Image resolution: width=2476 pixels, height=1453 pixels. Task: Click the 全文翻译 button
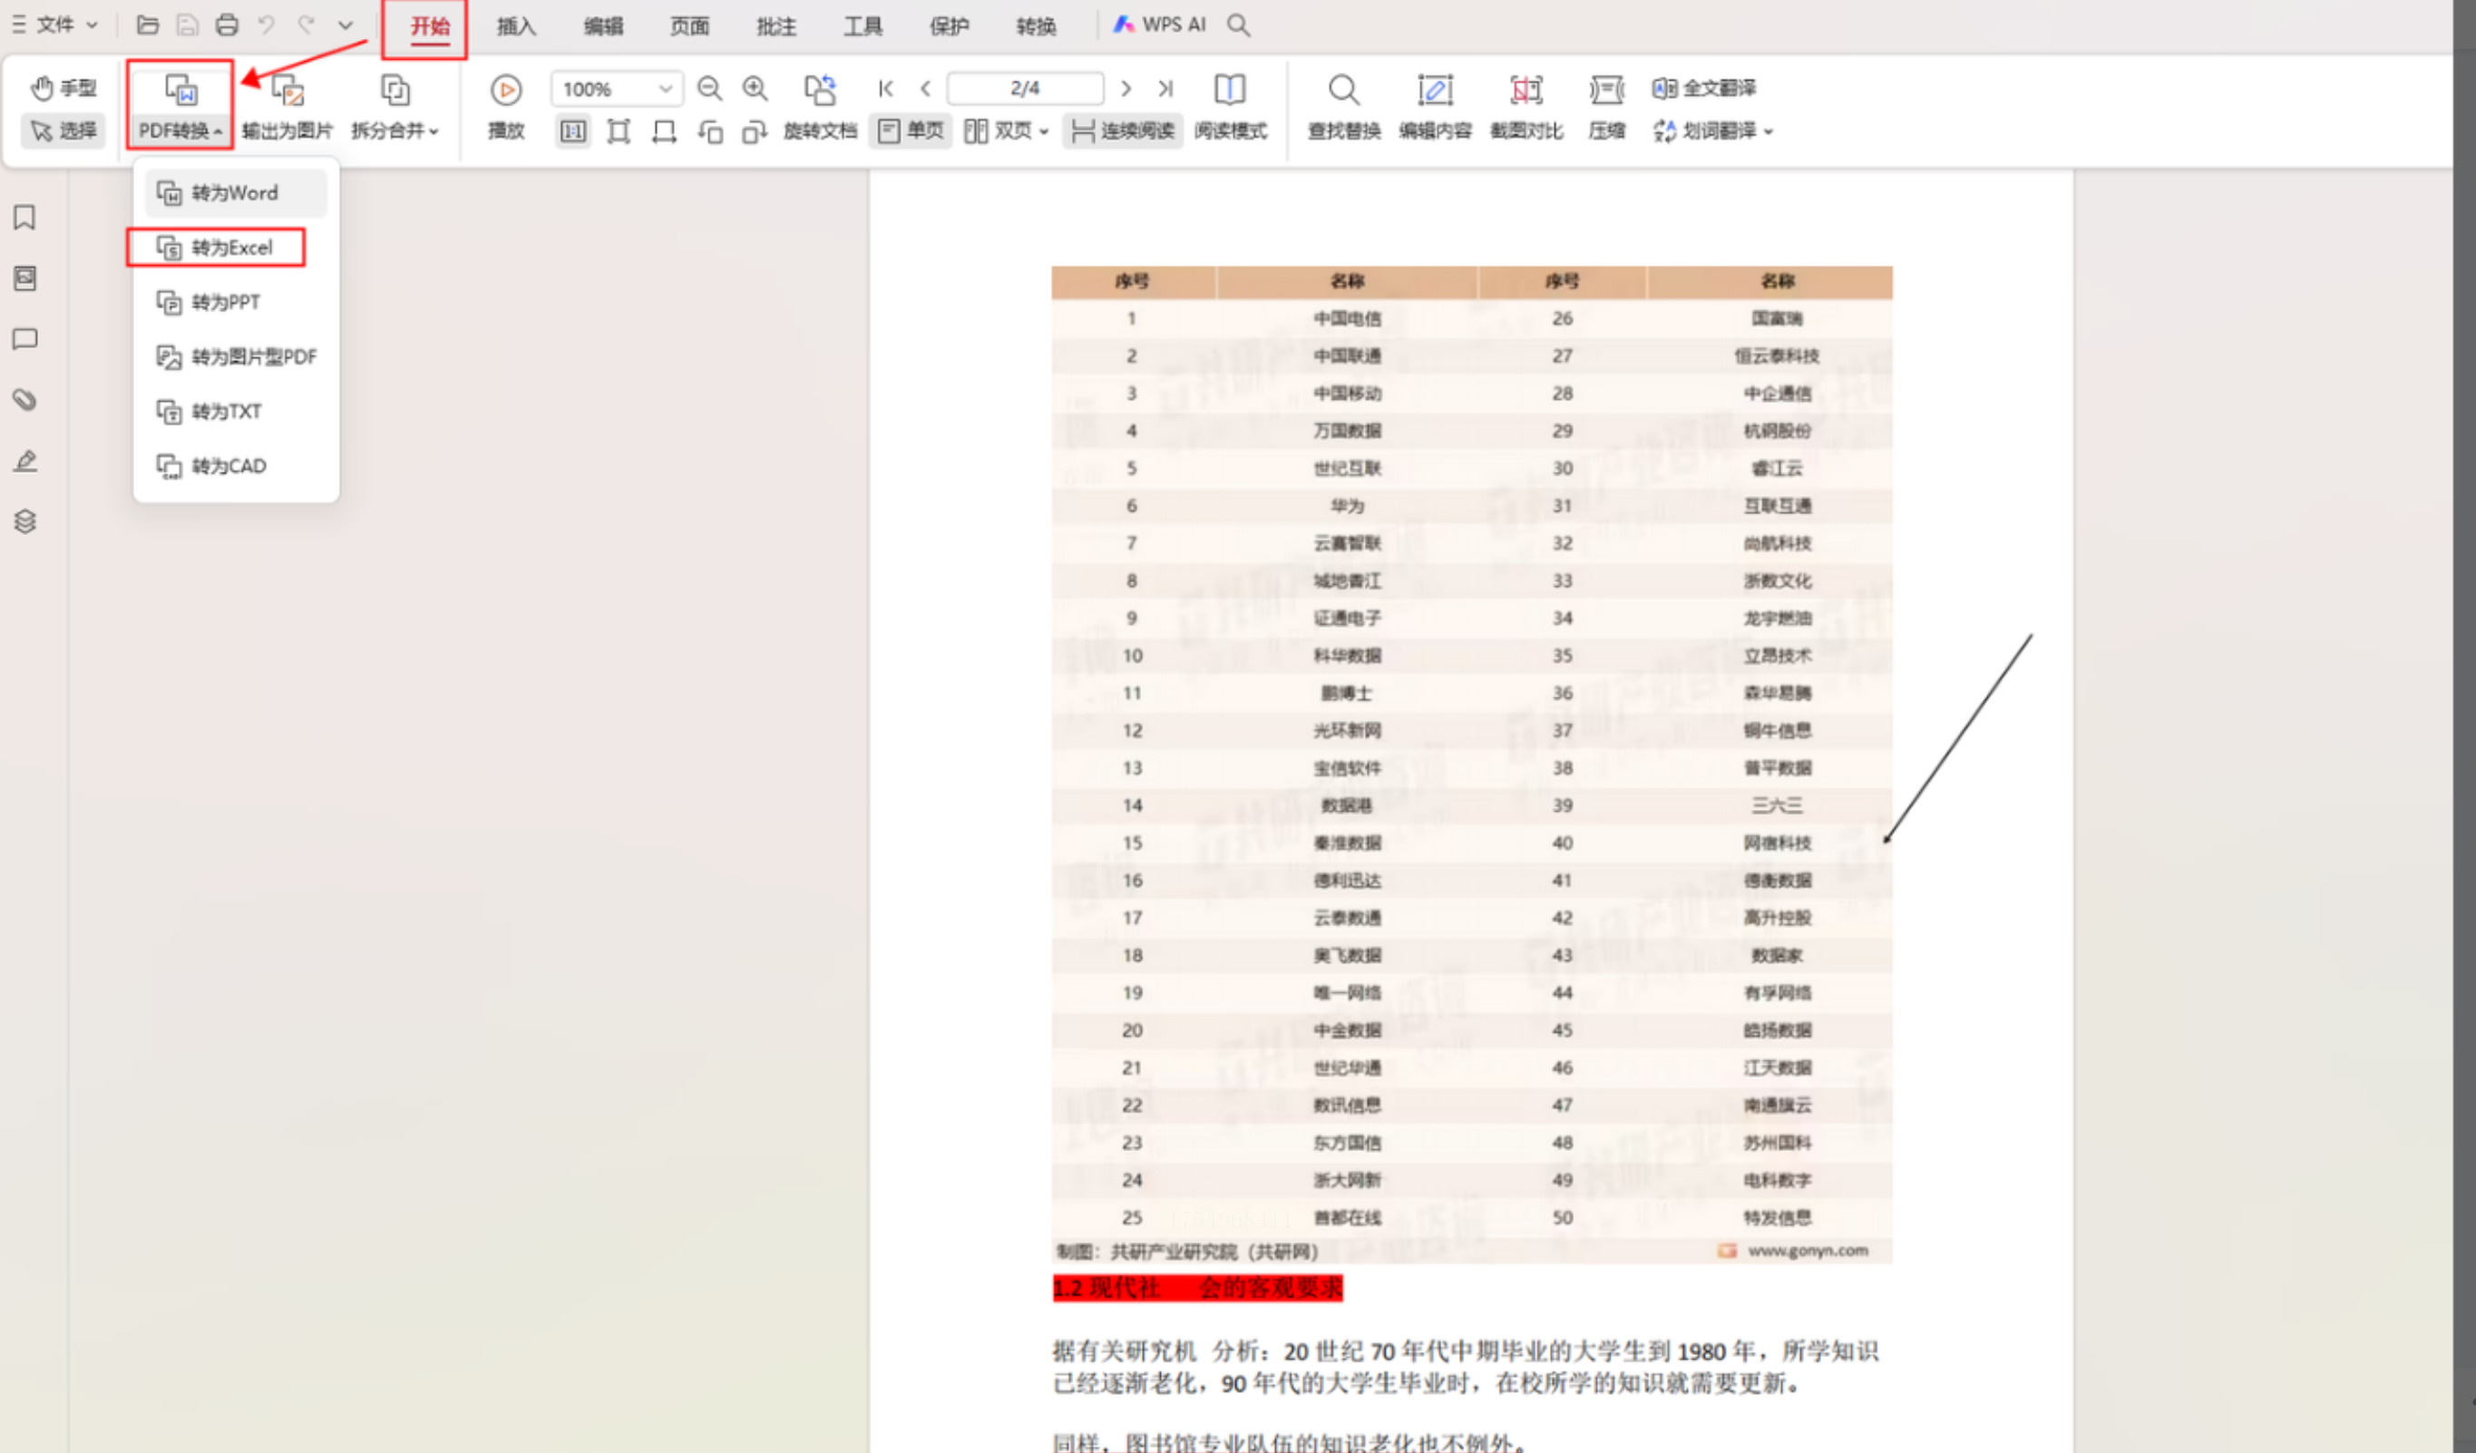tap(1705, 88)
